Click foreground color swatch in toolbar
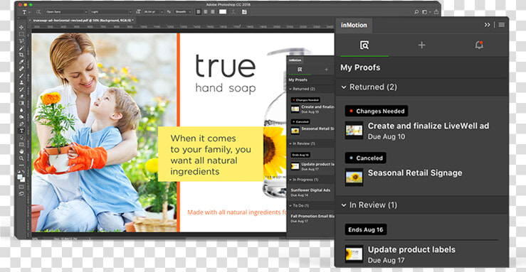This screenshot has width=526, height=272. coord(20,177)
